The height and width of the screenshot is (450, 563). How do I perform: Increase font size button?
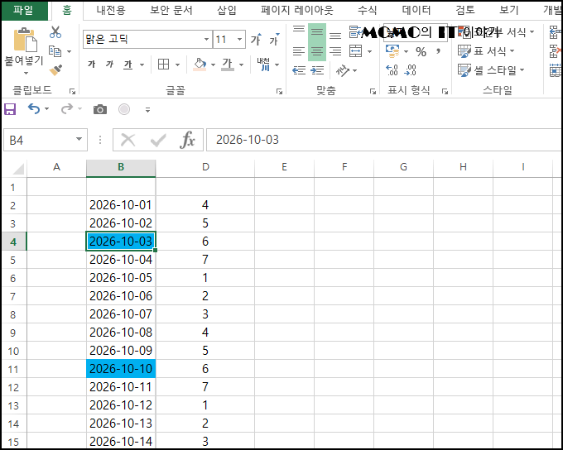(256, 39)
